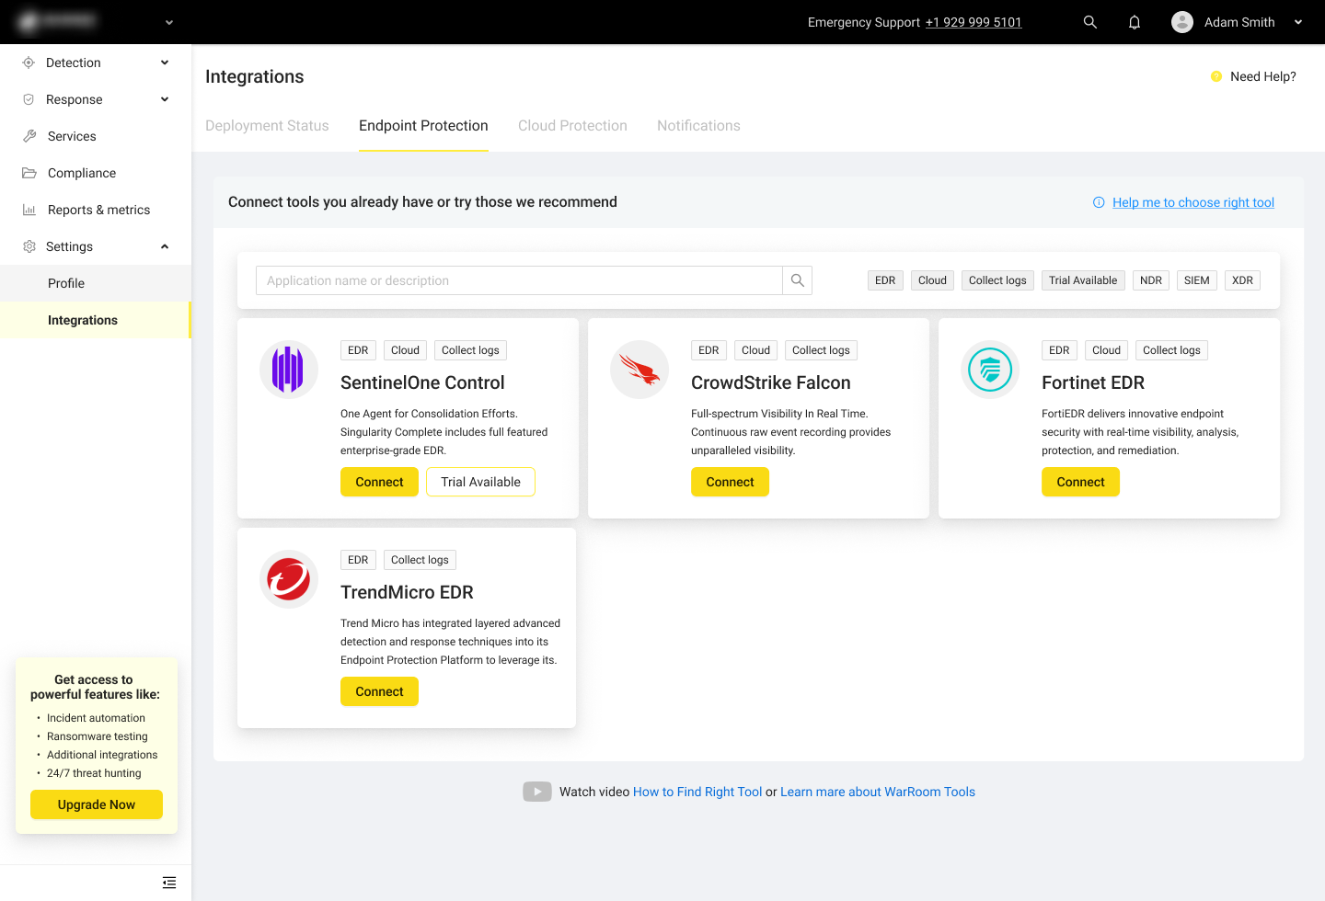
Task: Open Learn more about WarRoom Tools link
Action: click(878, 792)
